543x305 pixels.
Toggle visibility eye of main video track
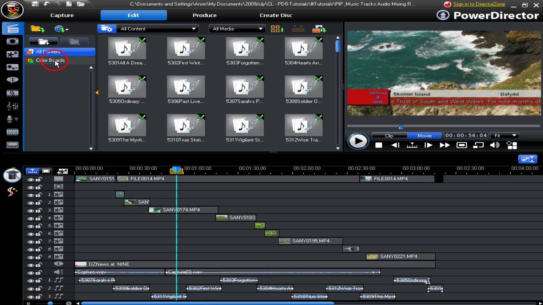[31, 179]
